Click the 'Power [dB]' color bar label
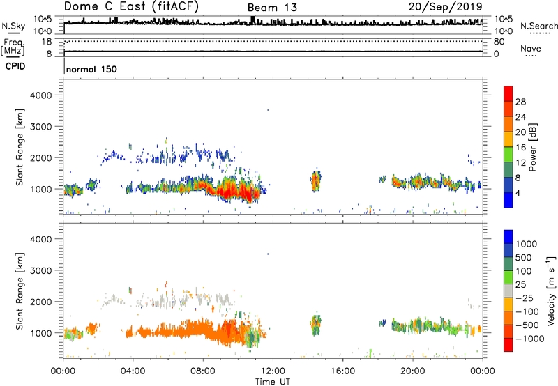This screenshot has width=558, height=386. (x=533, y=147)
